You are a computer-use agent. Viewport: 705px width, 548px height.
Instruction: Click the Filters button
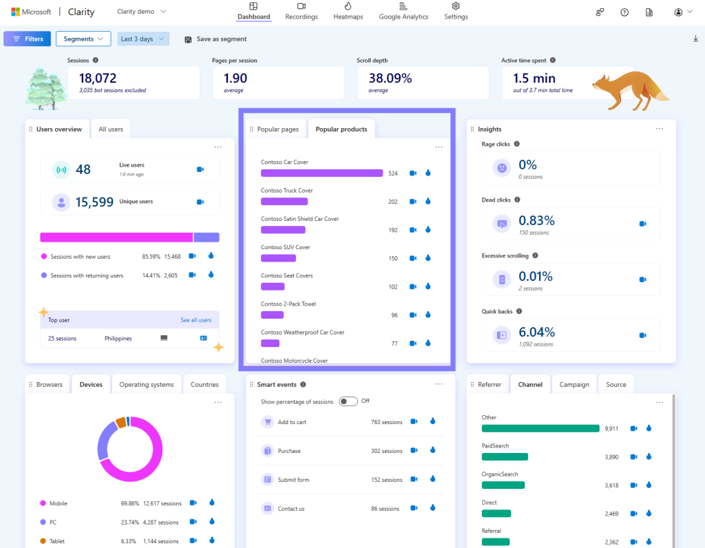pos(27,39)
